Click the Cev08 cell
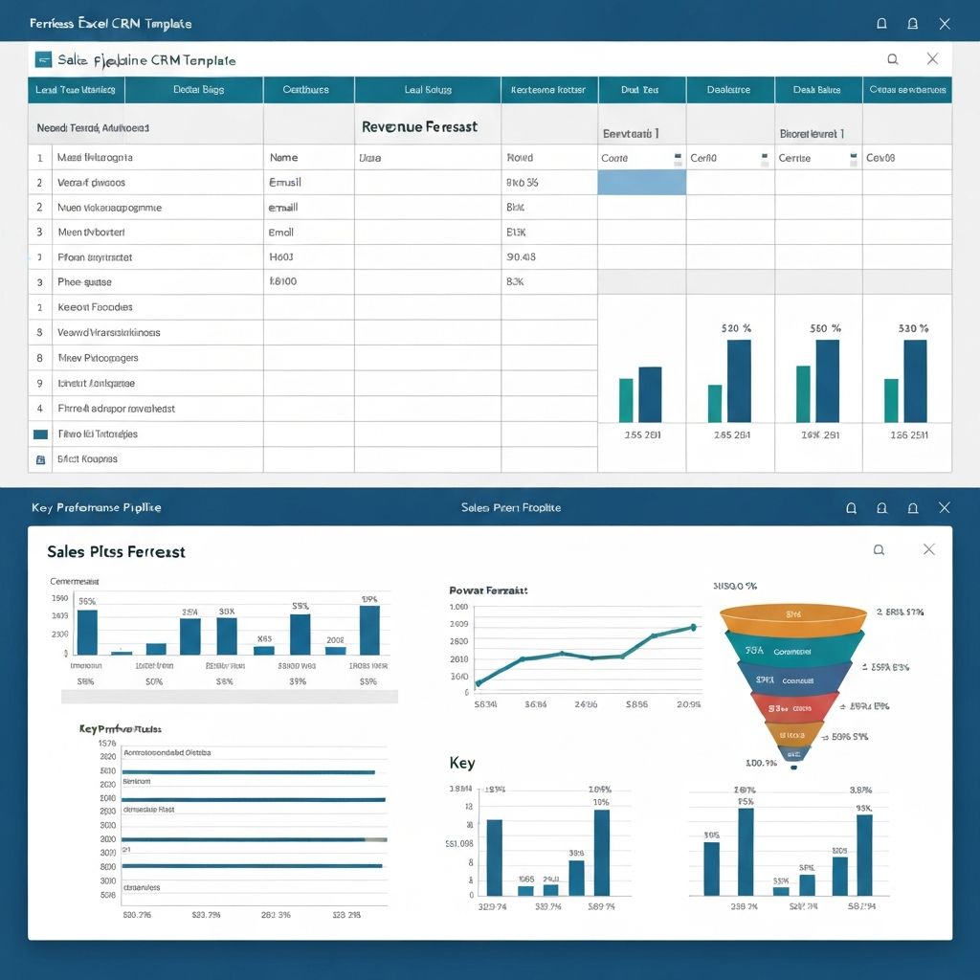Screen dimensions: 980x980 pos(907,158)
